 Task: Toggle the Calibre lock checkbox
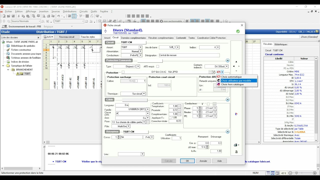[x=136, y=81]
